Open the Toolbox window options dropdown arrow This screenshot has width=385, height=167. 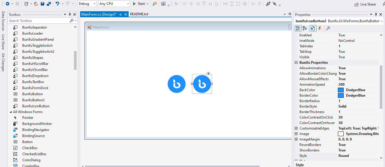click(x=64, y=14)
